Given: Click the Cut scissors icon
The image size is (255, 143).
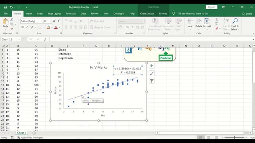Looking at the screenshot, I should pos(12,19).
